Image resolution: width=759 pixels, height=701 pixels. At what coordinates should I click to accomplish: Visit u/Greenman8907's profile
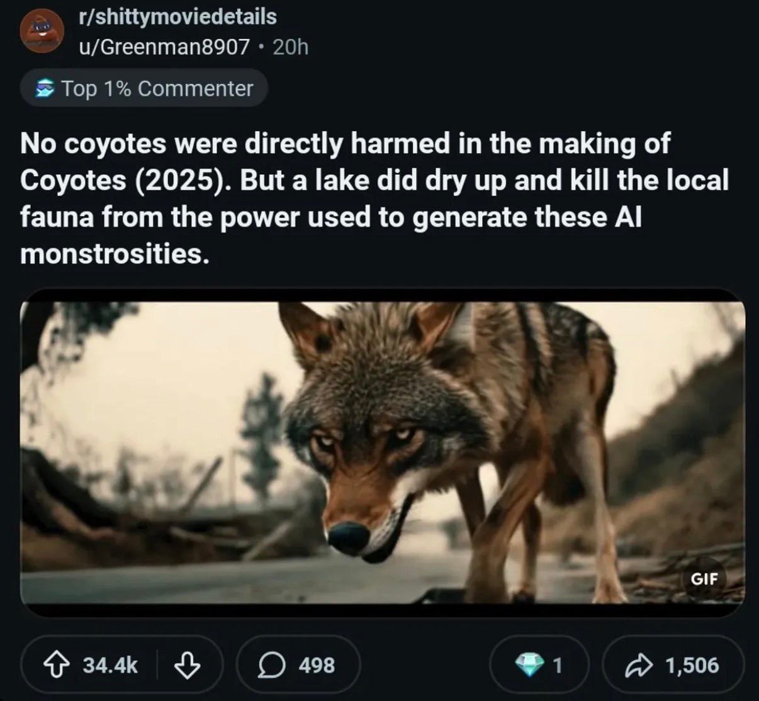coord(165,47)
